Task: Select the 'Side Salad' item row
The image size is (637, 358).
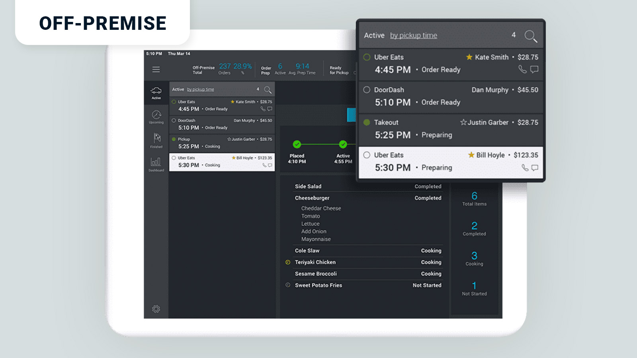Action: tap(368, 186)
